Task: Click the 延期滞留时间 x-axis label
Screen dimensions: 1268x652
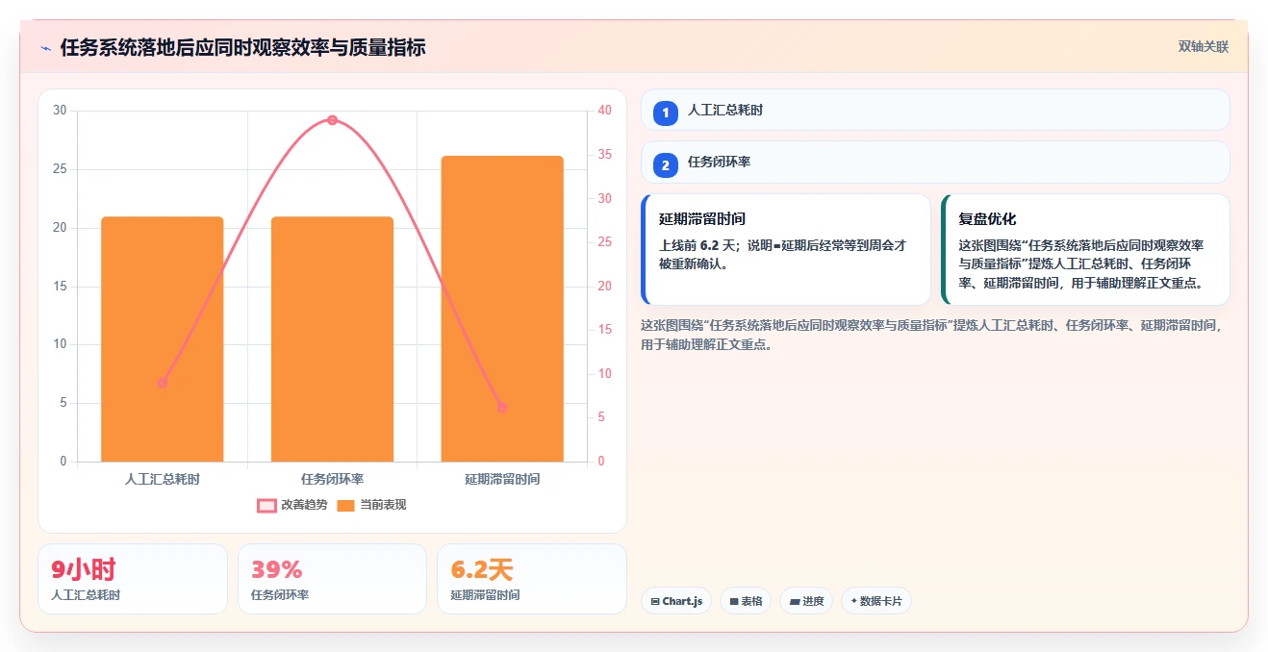Action: [x=502, y=479]
